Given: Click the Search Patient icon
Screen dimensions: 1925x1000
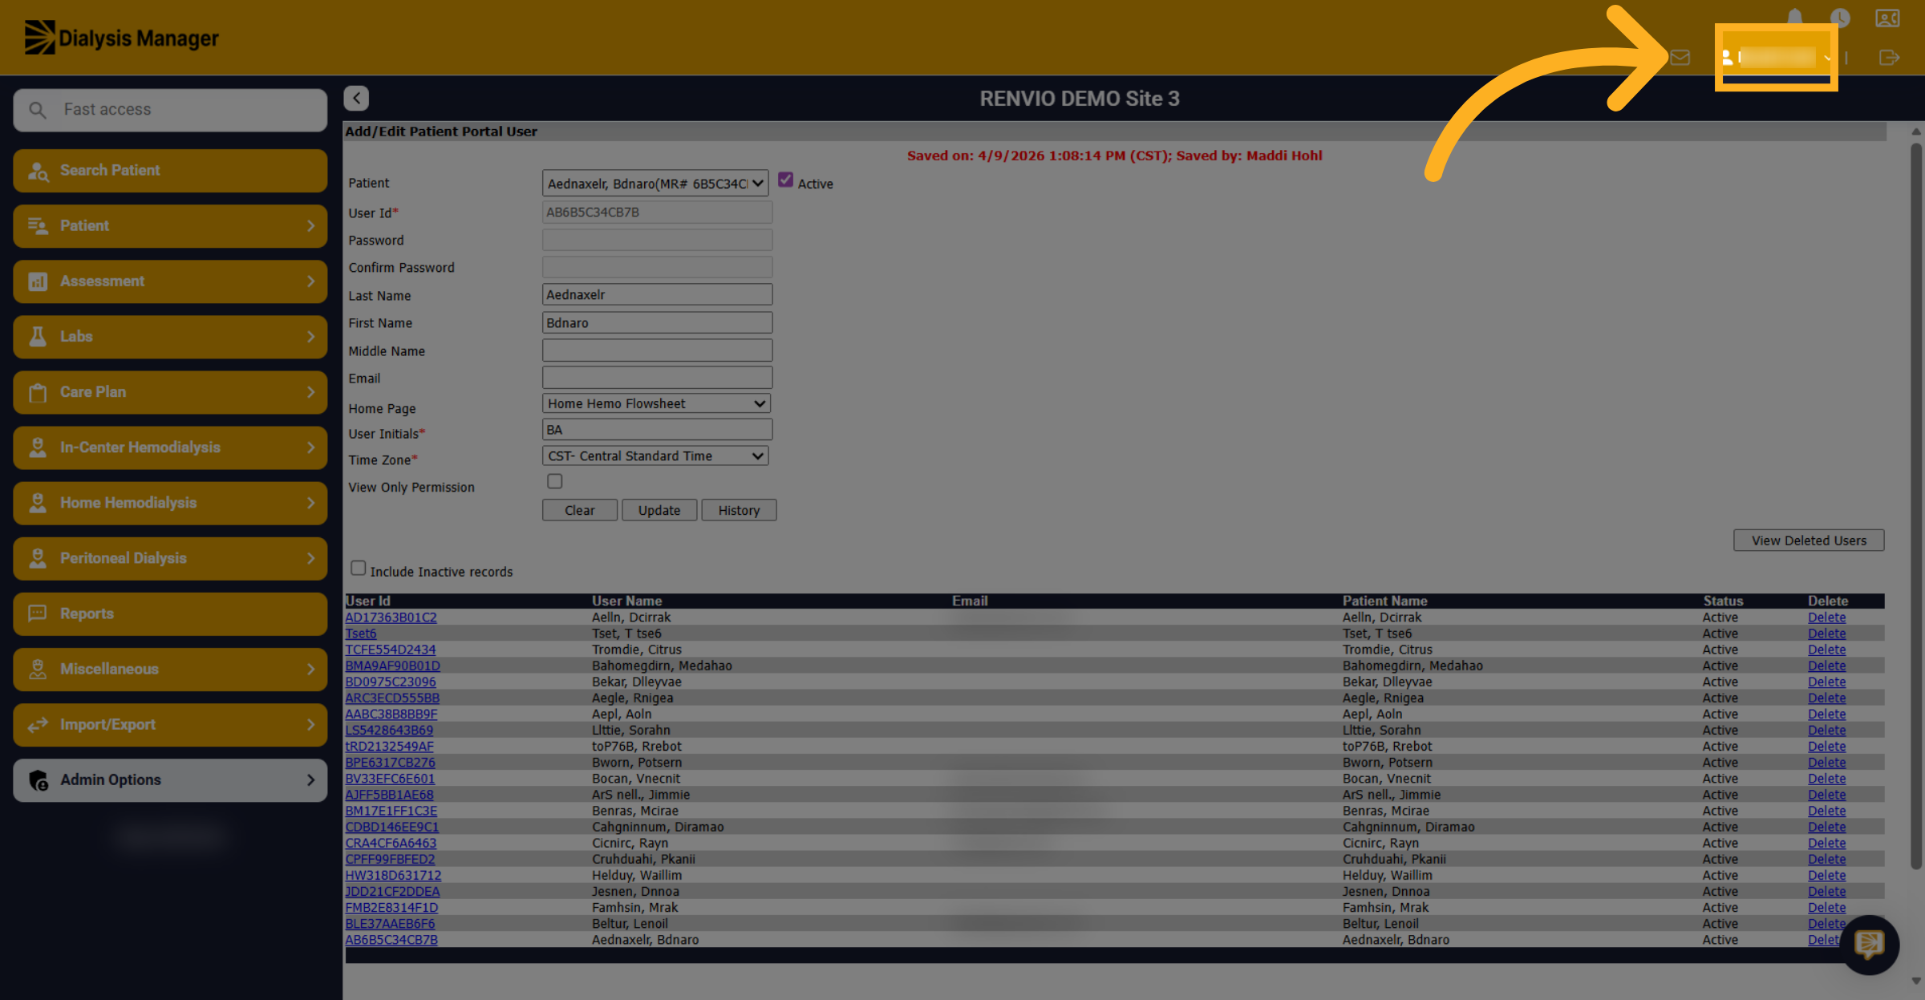Looking at the screenshot, I should [38, 171].
